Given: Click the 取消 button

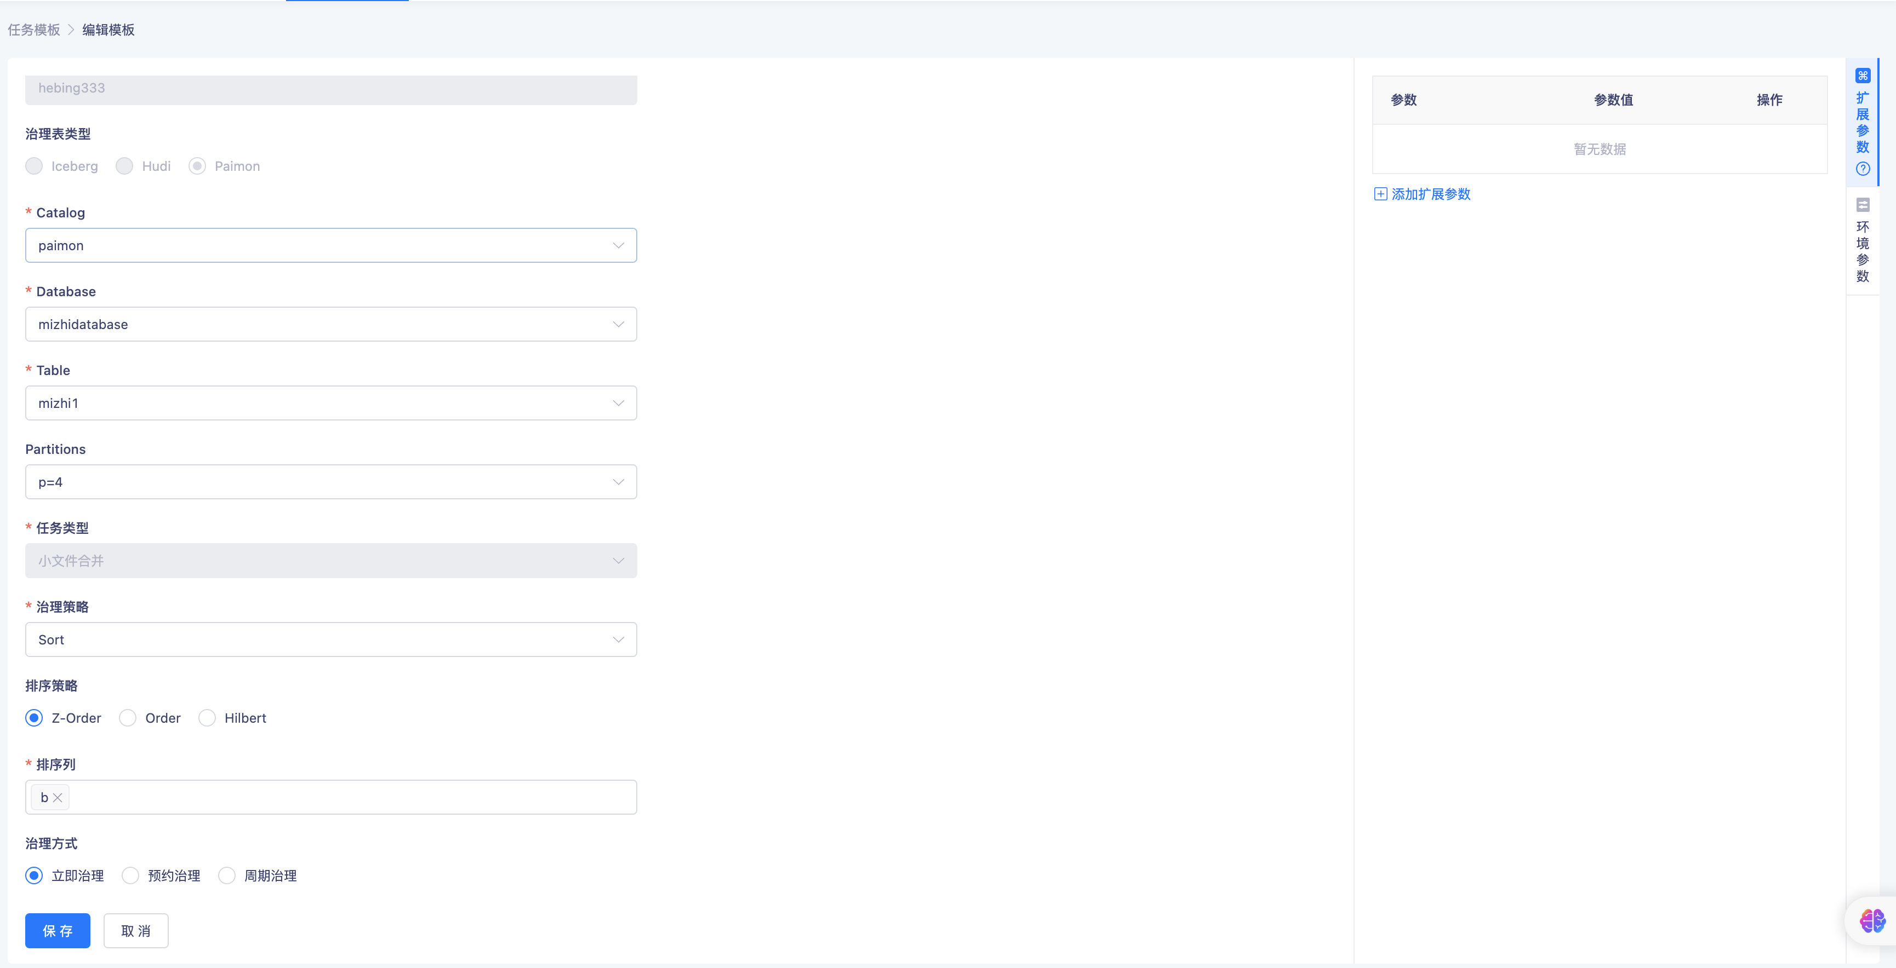Looking at the screenshot, I should coord(136,930).
